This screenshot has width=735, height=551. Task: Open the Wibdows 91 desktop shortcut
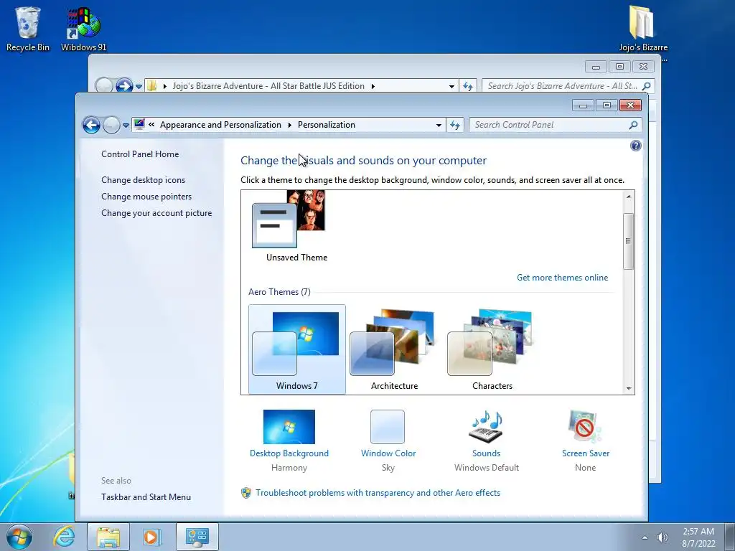83,29
